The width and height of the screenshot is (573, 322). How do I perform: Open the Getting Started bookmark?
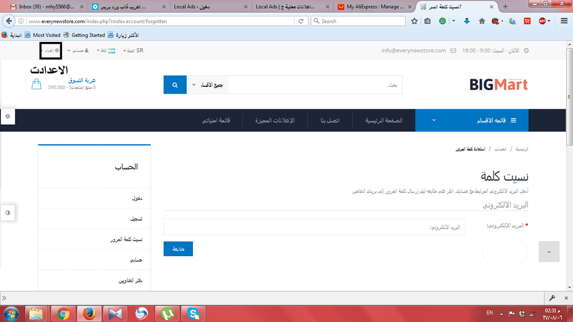point(84,35)
